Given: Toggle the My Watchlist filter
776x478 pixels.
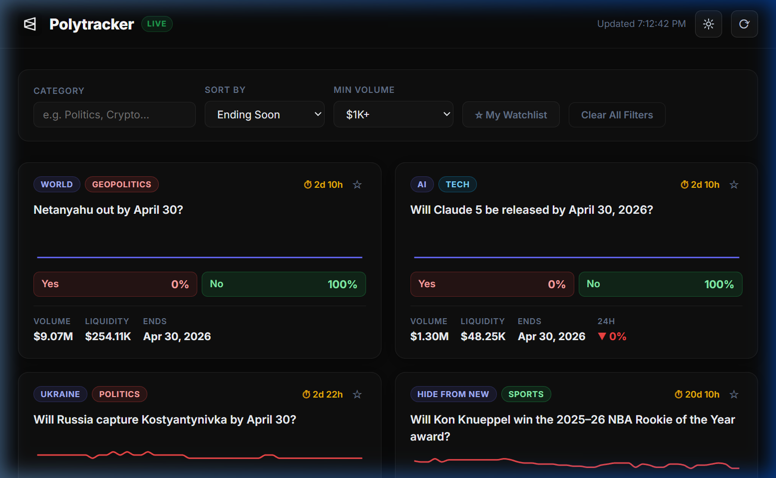Looking at the screenshot, I should tap(510, 115).
